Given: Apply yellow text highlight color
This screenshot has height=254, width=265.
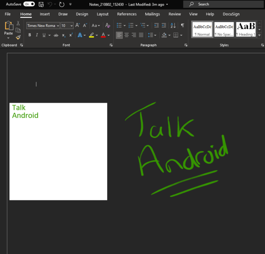Looking at the screenshot, I should (x=91, y=35).
